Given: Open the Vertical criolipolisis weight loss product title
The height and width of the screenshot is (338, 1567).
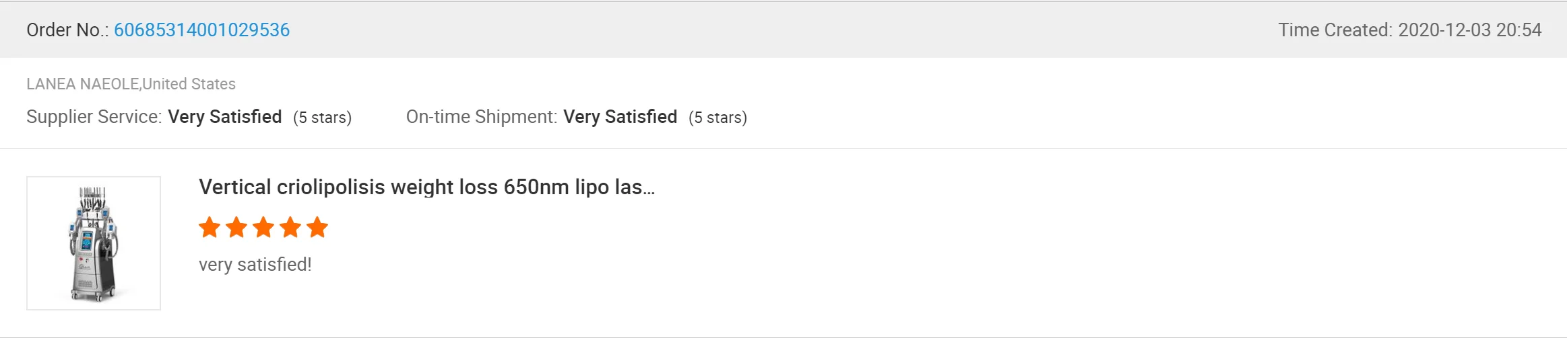Looking at the screenshot, I should 426,187.
